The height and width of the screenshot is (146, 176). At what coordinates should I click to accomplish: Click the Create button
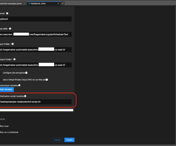(x=69, y=140)
